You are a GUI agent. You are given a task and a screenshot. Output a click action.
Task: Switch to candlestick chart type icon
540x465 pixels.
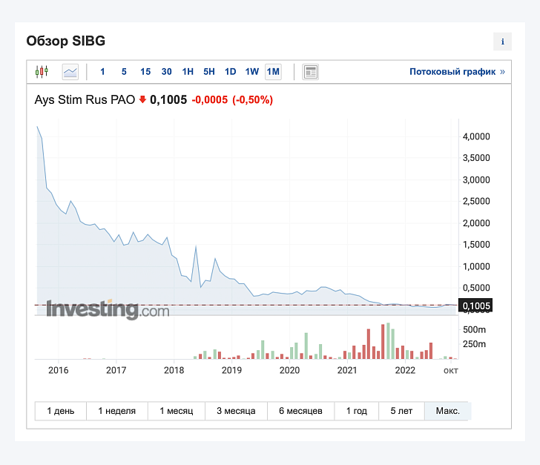coord(42,72)
